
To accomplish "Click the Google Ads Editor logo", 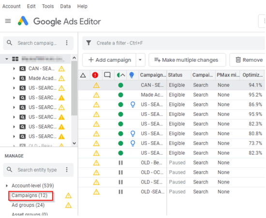I will pos(23,21).
